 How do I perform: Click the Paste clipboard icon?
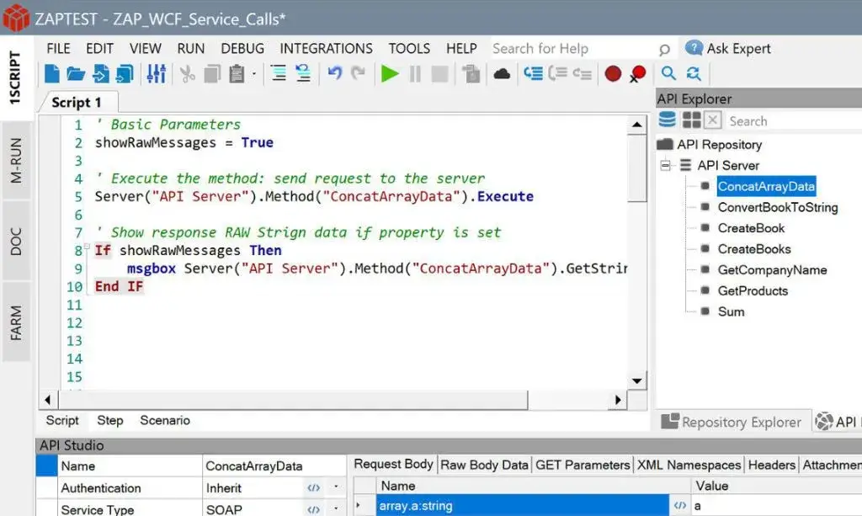point(237,74)
